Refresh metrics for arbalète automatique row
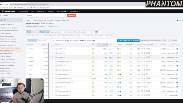The width and height of the screenshot is (183, 103). [177, 83]
